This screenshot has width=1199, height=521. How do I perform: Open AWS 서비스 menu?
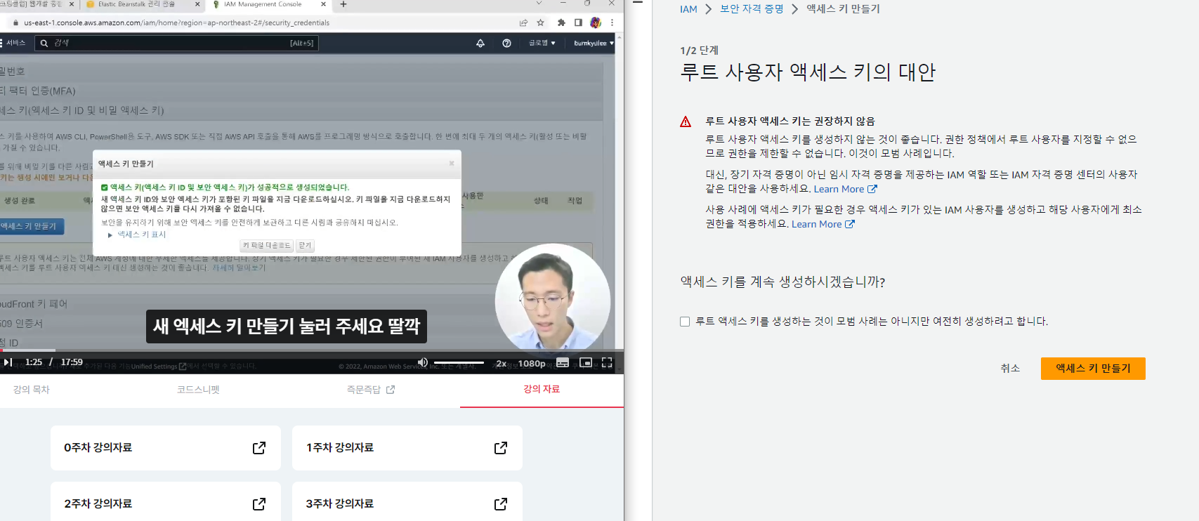14,43
